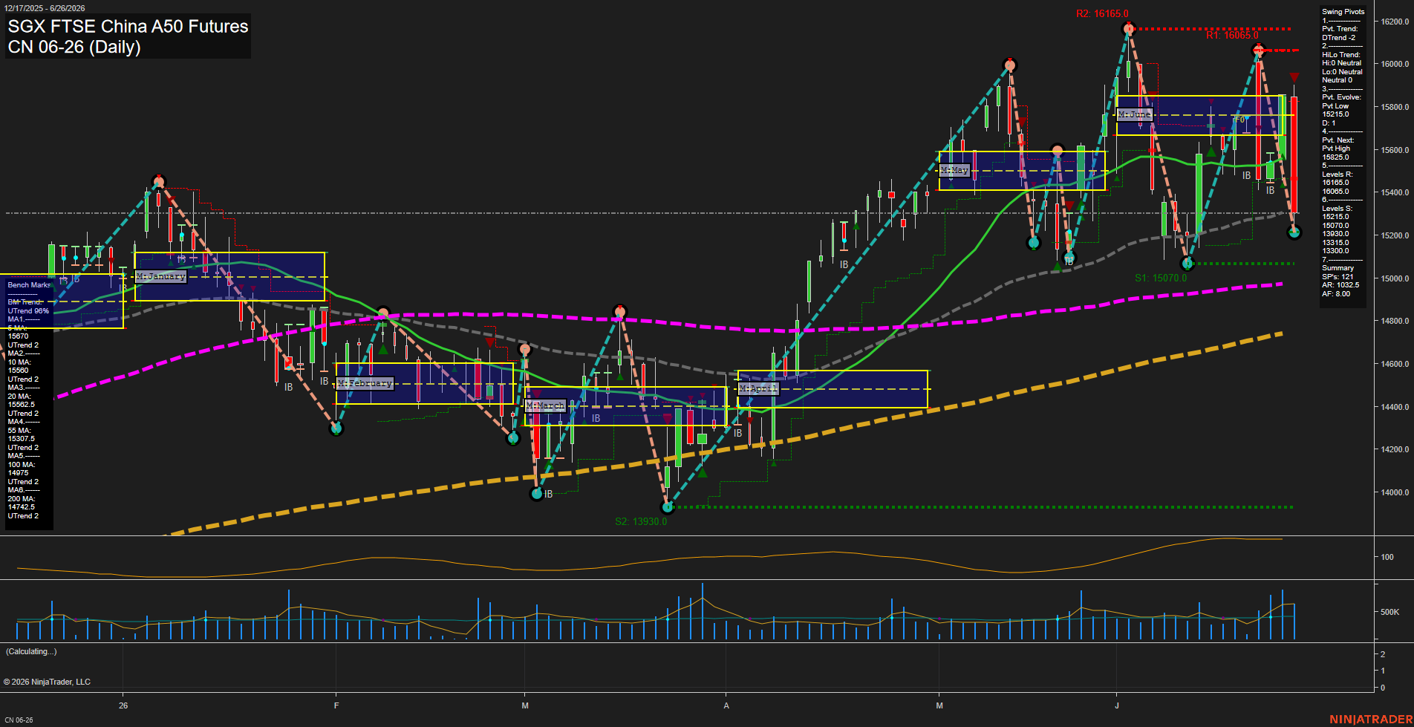Click the 13315.0 support level value
This screenshot has width=1414, height=727.
[1335, 243]
